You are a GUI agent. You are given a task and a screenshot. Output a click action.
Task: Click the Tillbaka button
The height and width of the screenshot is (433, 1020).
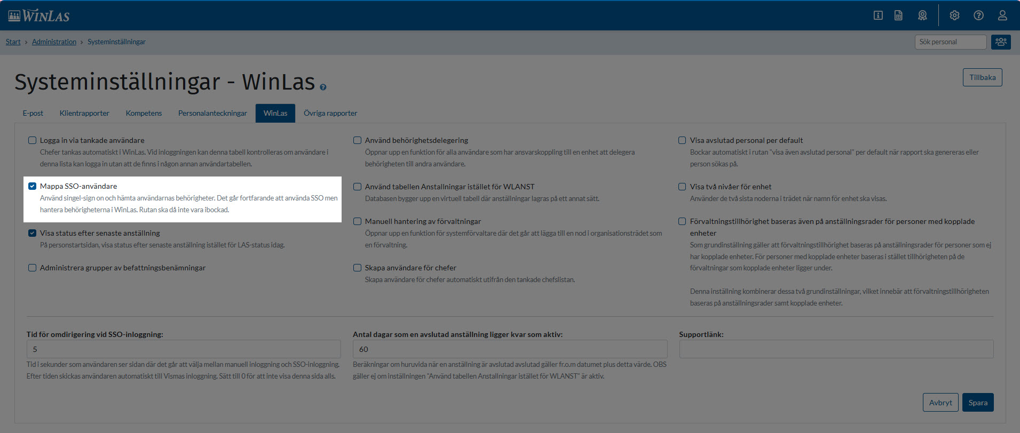(982, 77)
